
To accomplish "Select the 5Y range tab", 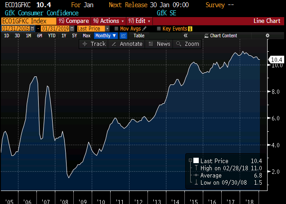I will (74, 35).
